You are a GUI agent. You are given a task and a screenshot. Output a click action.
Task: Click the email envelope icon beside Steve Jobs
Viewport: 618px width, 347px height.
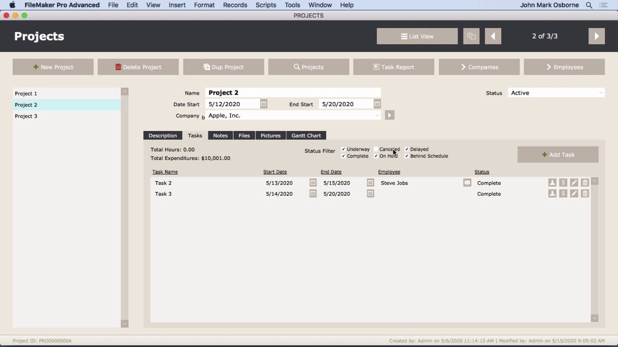(467, 183)
